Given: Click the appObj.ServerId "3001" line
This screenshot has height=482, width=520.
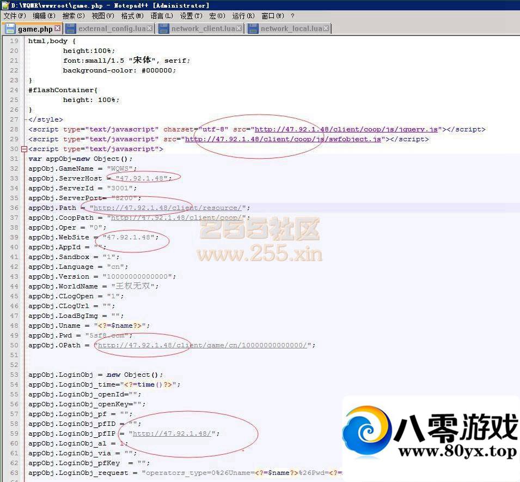Looking at the screenshot, I should (x=83, y=188).
